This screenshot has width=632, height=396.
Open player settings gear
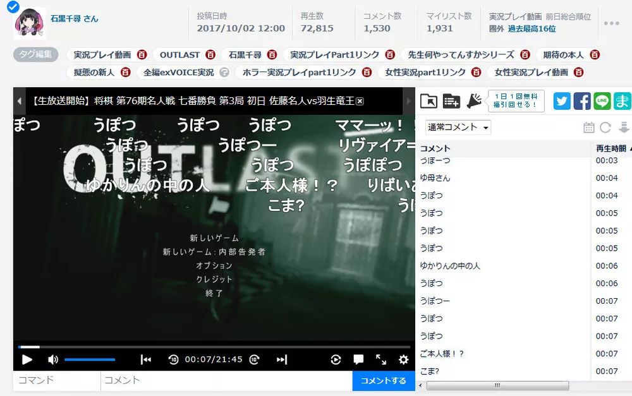tap(403, 359)
